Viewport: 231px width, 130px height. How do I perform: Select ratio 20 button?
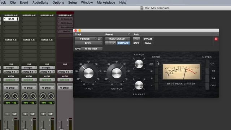[156, 64]
